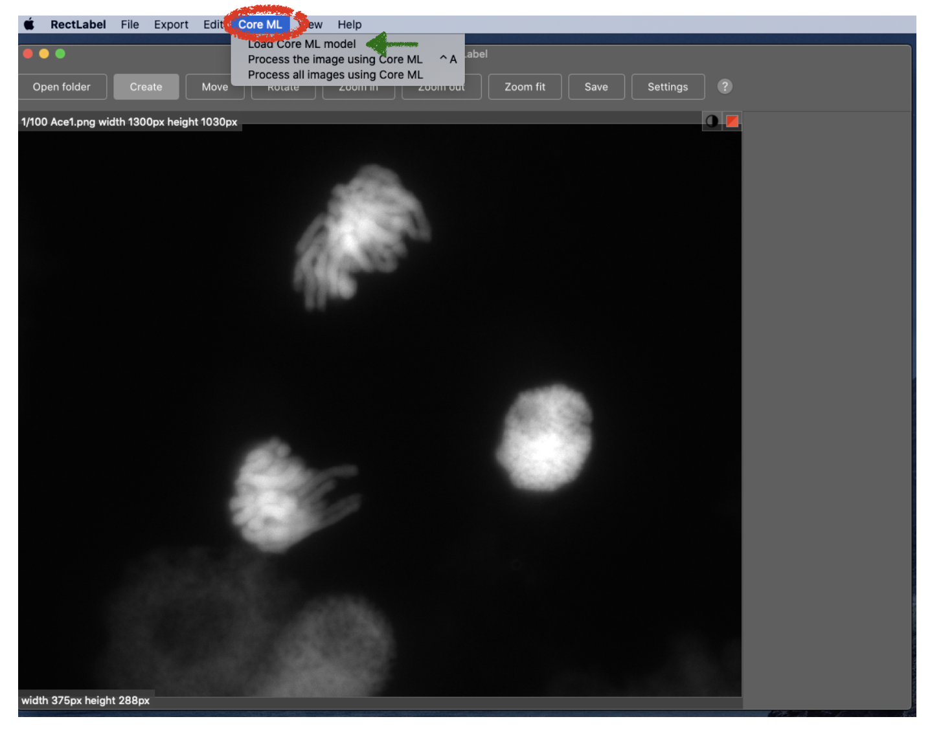Image resolution: width=930 pixels, height=730 pixels.
Task: Activate the Create tool button
Action: (146, 87)
